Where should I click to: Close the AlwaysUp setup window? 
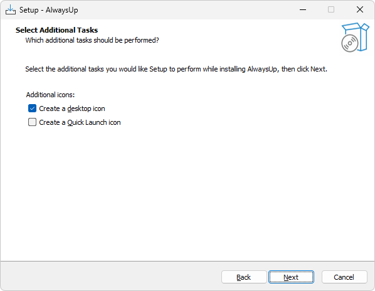point(360,10)
